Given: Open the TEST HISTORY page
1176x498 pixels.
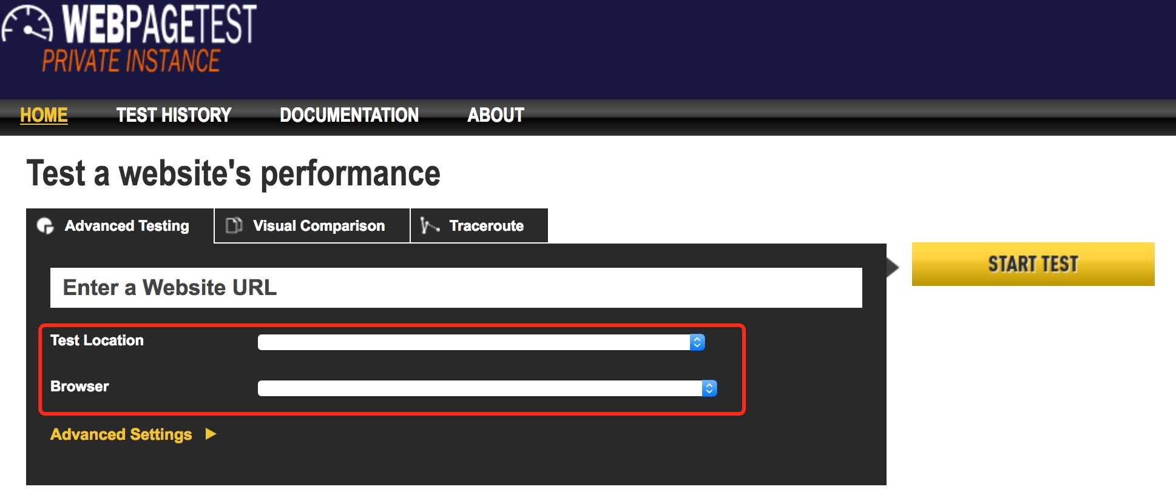Looking at the screenshot, I should (x=174, y=115).
